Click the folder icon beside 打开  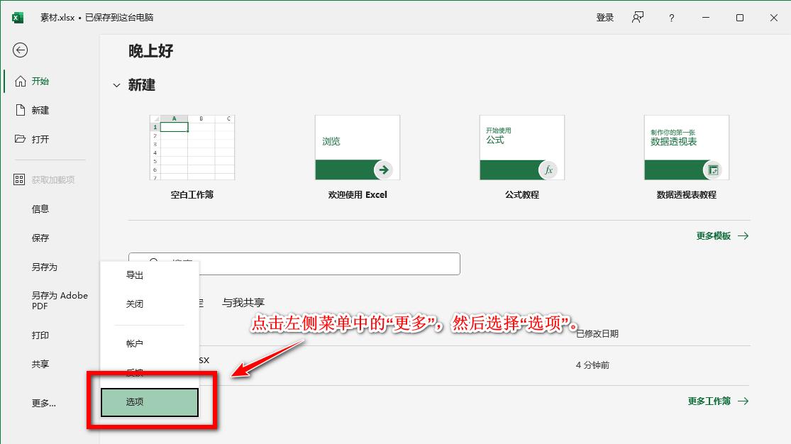click(x=20, y=139)
